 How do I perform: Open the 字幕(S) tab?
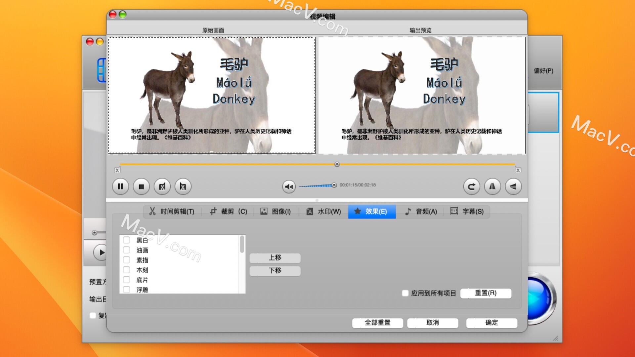click(467, 212)
